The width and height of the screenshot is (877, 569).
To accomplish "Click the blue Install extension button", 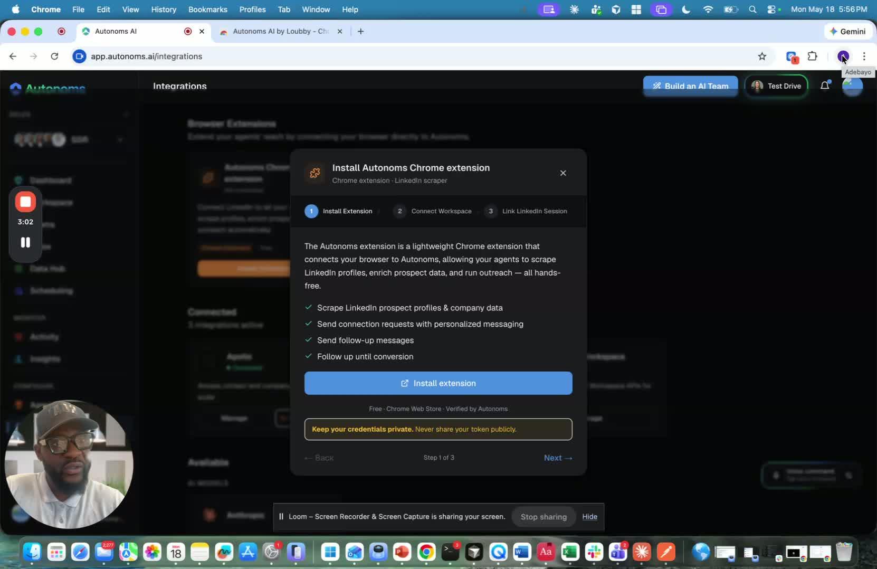I will (438, 383).
